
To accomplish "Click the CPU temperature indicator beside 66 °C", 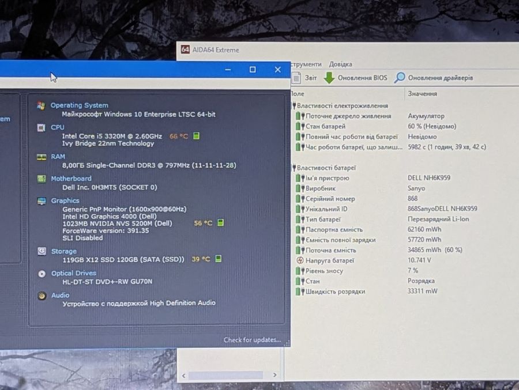I will click(196, 135).
